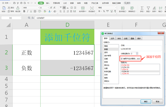This screenshot has height=107, width=166.
Task: Open the 插入 ribbon tab
Action: click(x=48, y=3)
